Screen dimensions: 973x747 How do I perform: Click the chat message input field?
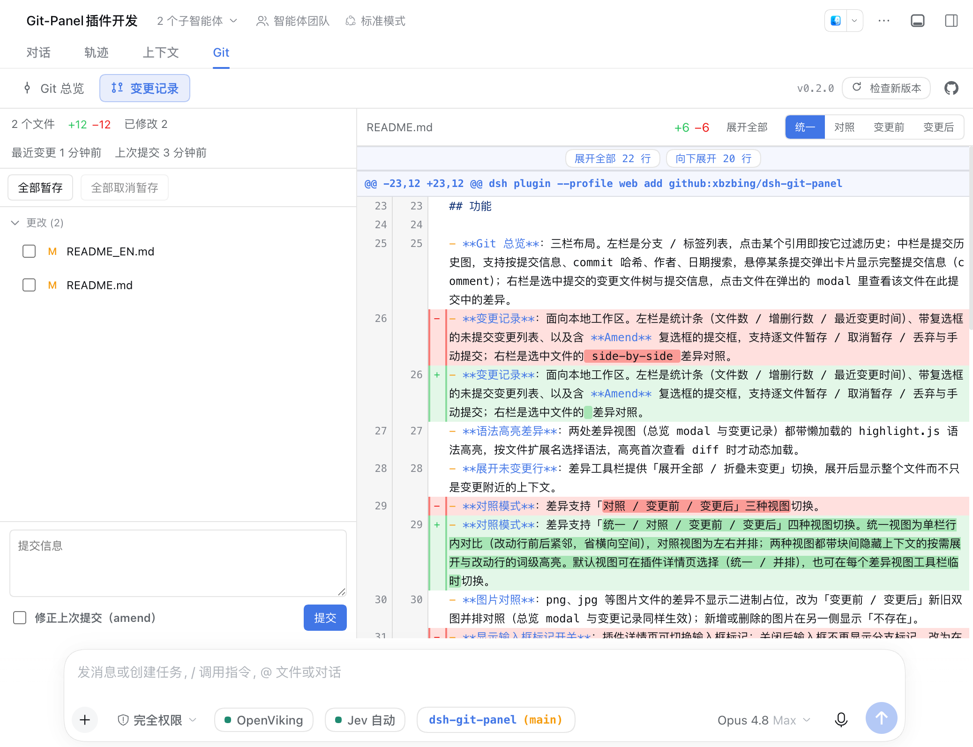485,672
